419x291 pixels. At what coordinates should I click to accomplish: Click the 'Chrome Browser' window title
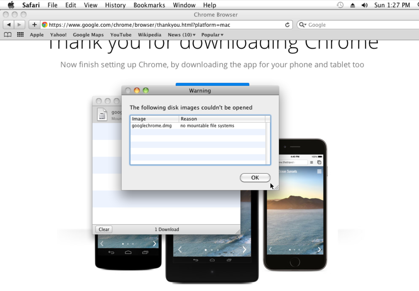pyautogui.click(x=216, y=15)
